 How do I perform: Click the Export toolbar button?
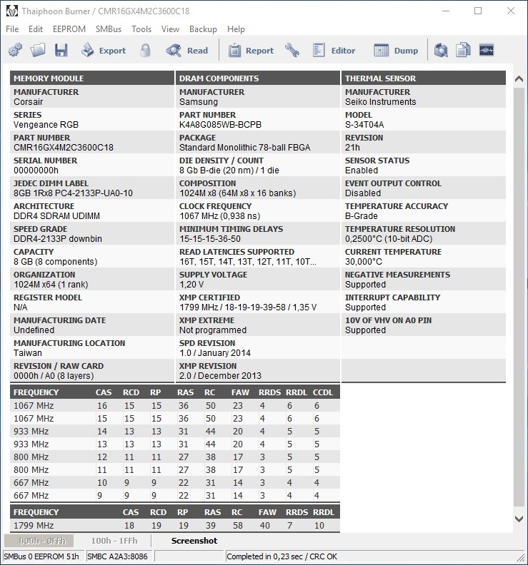tap(103, 51)
